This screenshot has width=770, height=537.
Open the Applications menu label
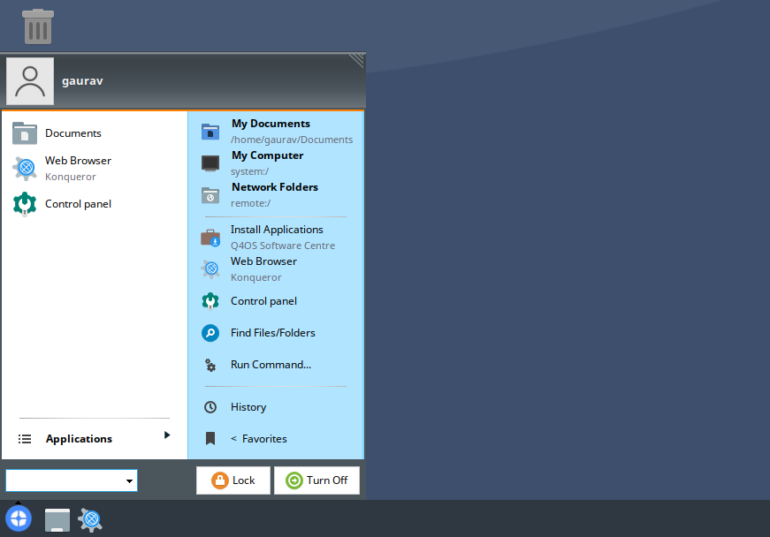(79, 439)
